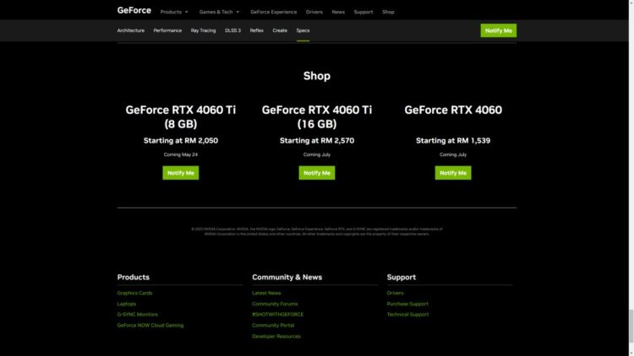Click 'Starting at RM 2,570' price text
Viewport: 634px width, 356px height.
[317, 141]
